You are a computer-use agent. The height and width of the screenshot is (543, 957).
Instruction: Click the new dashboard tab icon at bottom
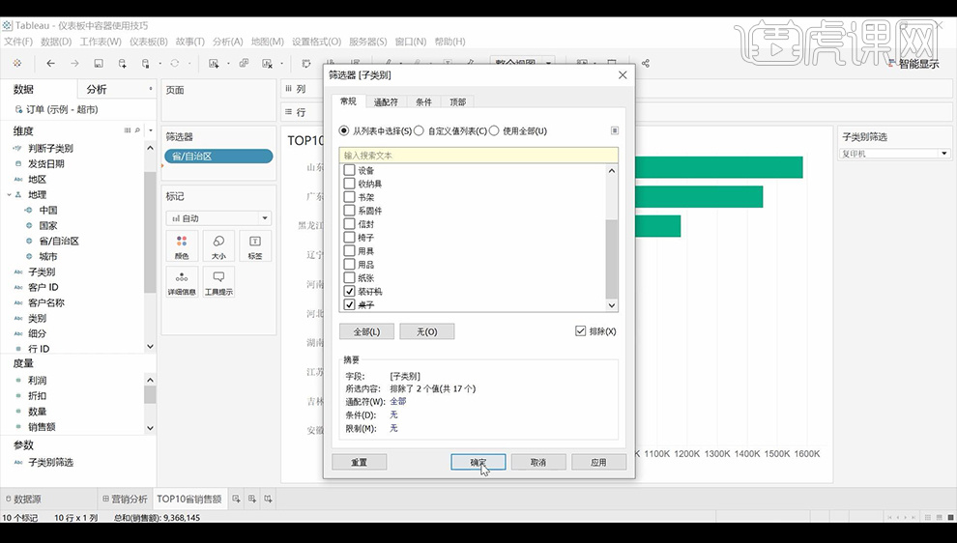click(252, 500)
